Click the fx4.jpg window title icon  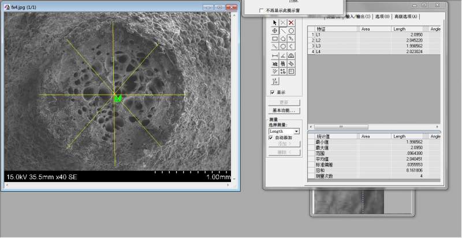pos(7,7)
